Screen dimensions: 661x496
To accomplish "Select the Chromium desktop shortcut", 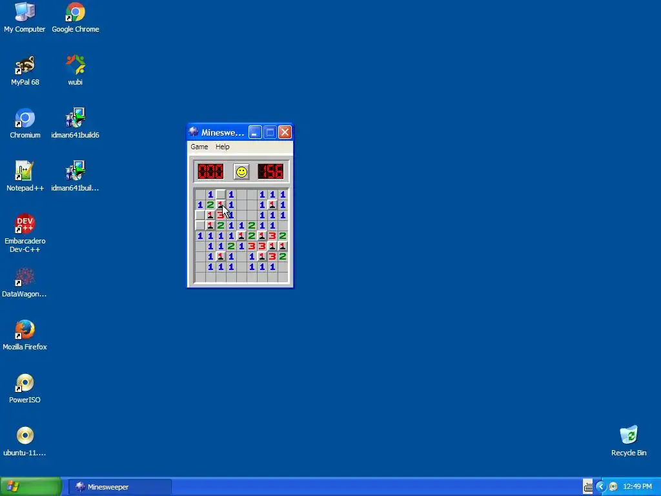I will 25,124.
